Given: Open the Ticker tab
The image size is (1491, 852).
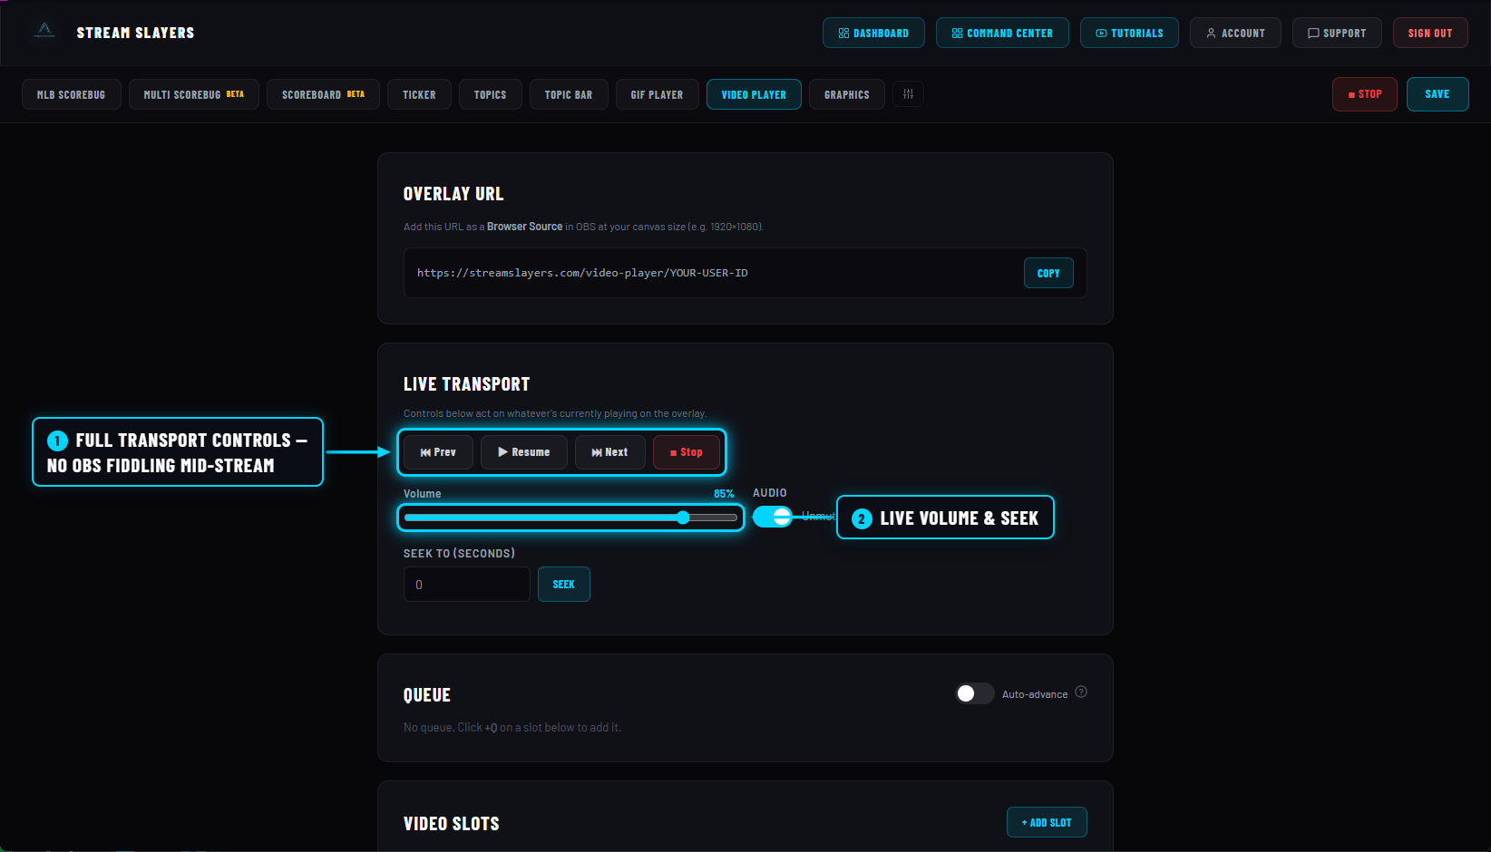Looking at the screenshot, I should [x=419, y=94].
